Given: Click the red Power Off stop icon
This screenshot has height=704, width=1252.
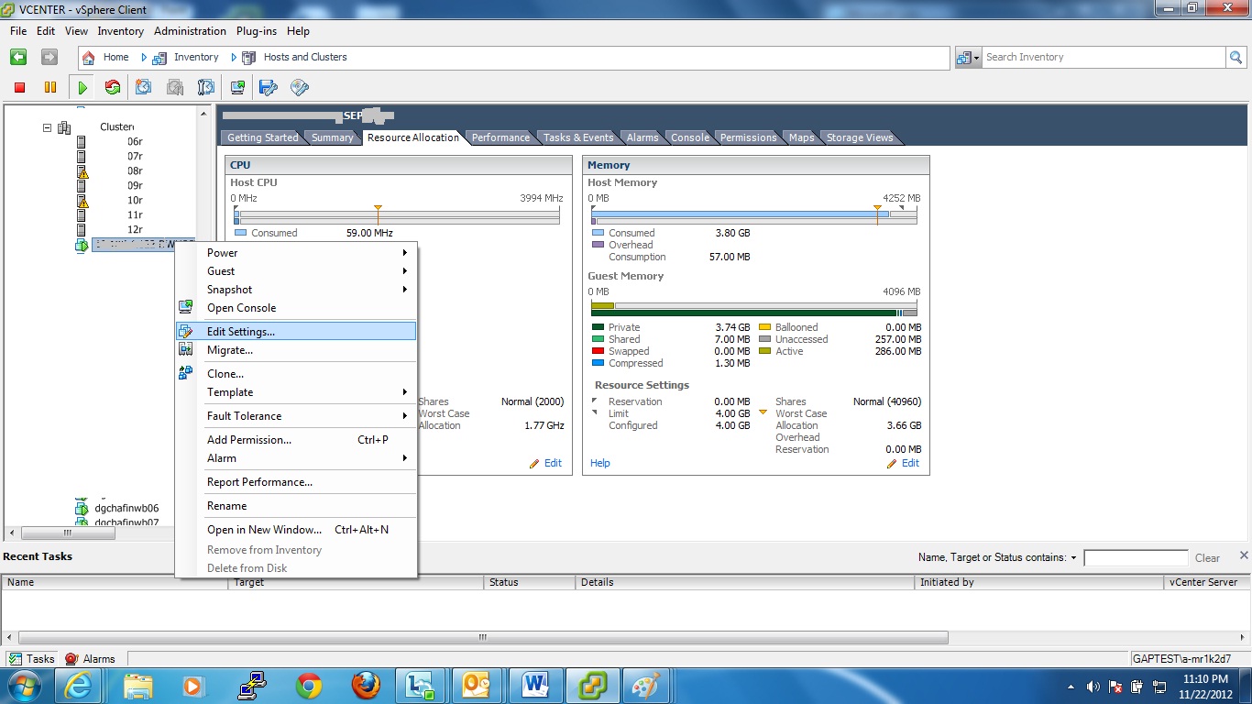Looking at the screenshot, I should coord(19,87).
